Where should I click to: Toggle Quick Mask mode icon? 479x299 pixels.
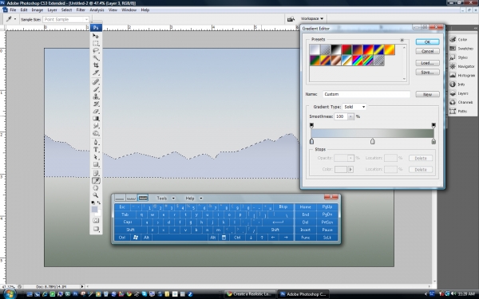coord(96,220)
